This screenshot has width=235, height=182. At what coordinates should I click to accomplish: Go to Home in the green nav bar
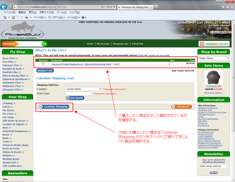tap(90, 44)
